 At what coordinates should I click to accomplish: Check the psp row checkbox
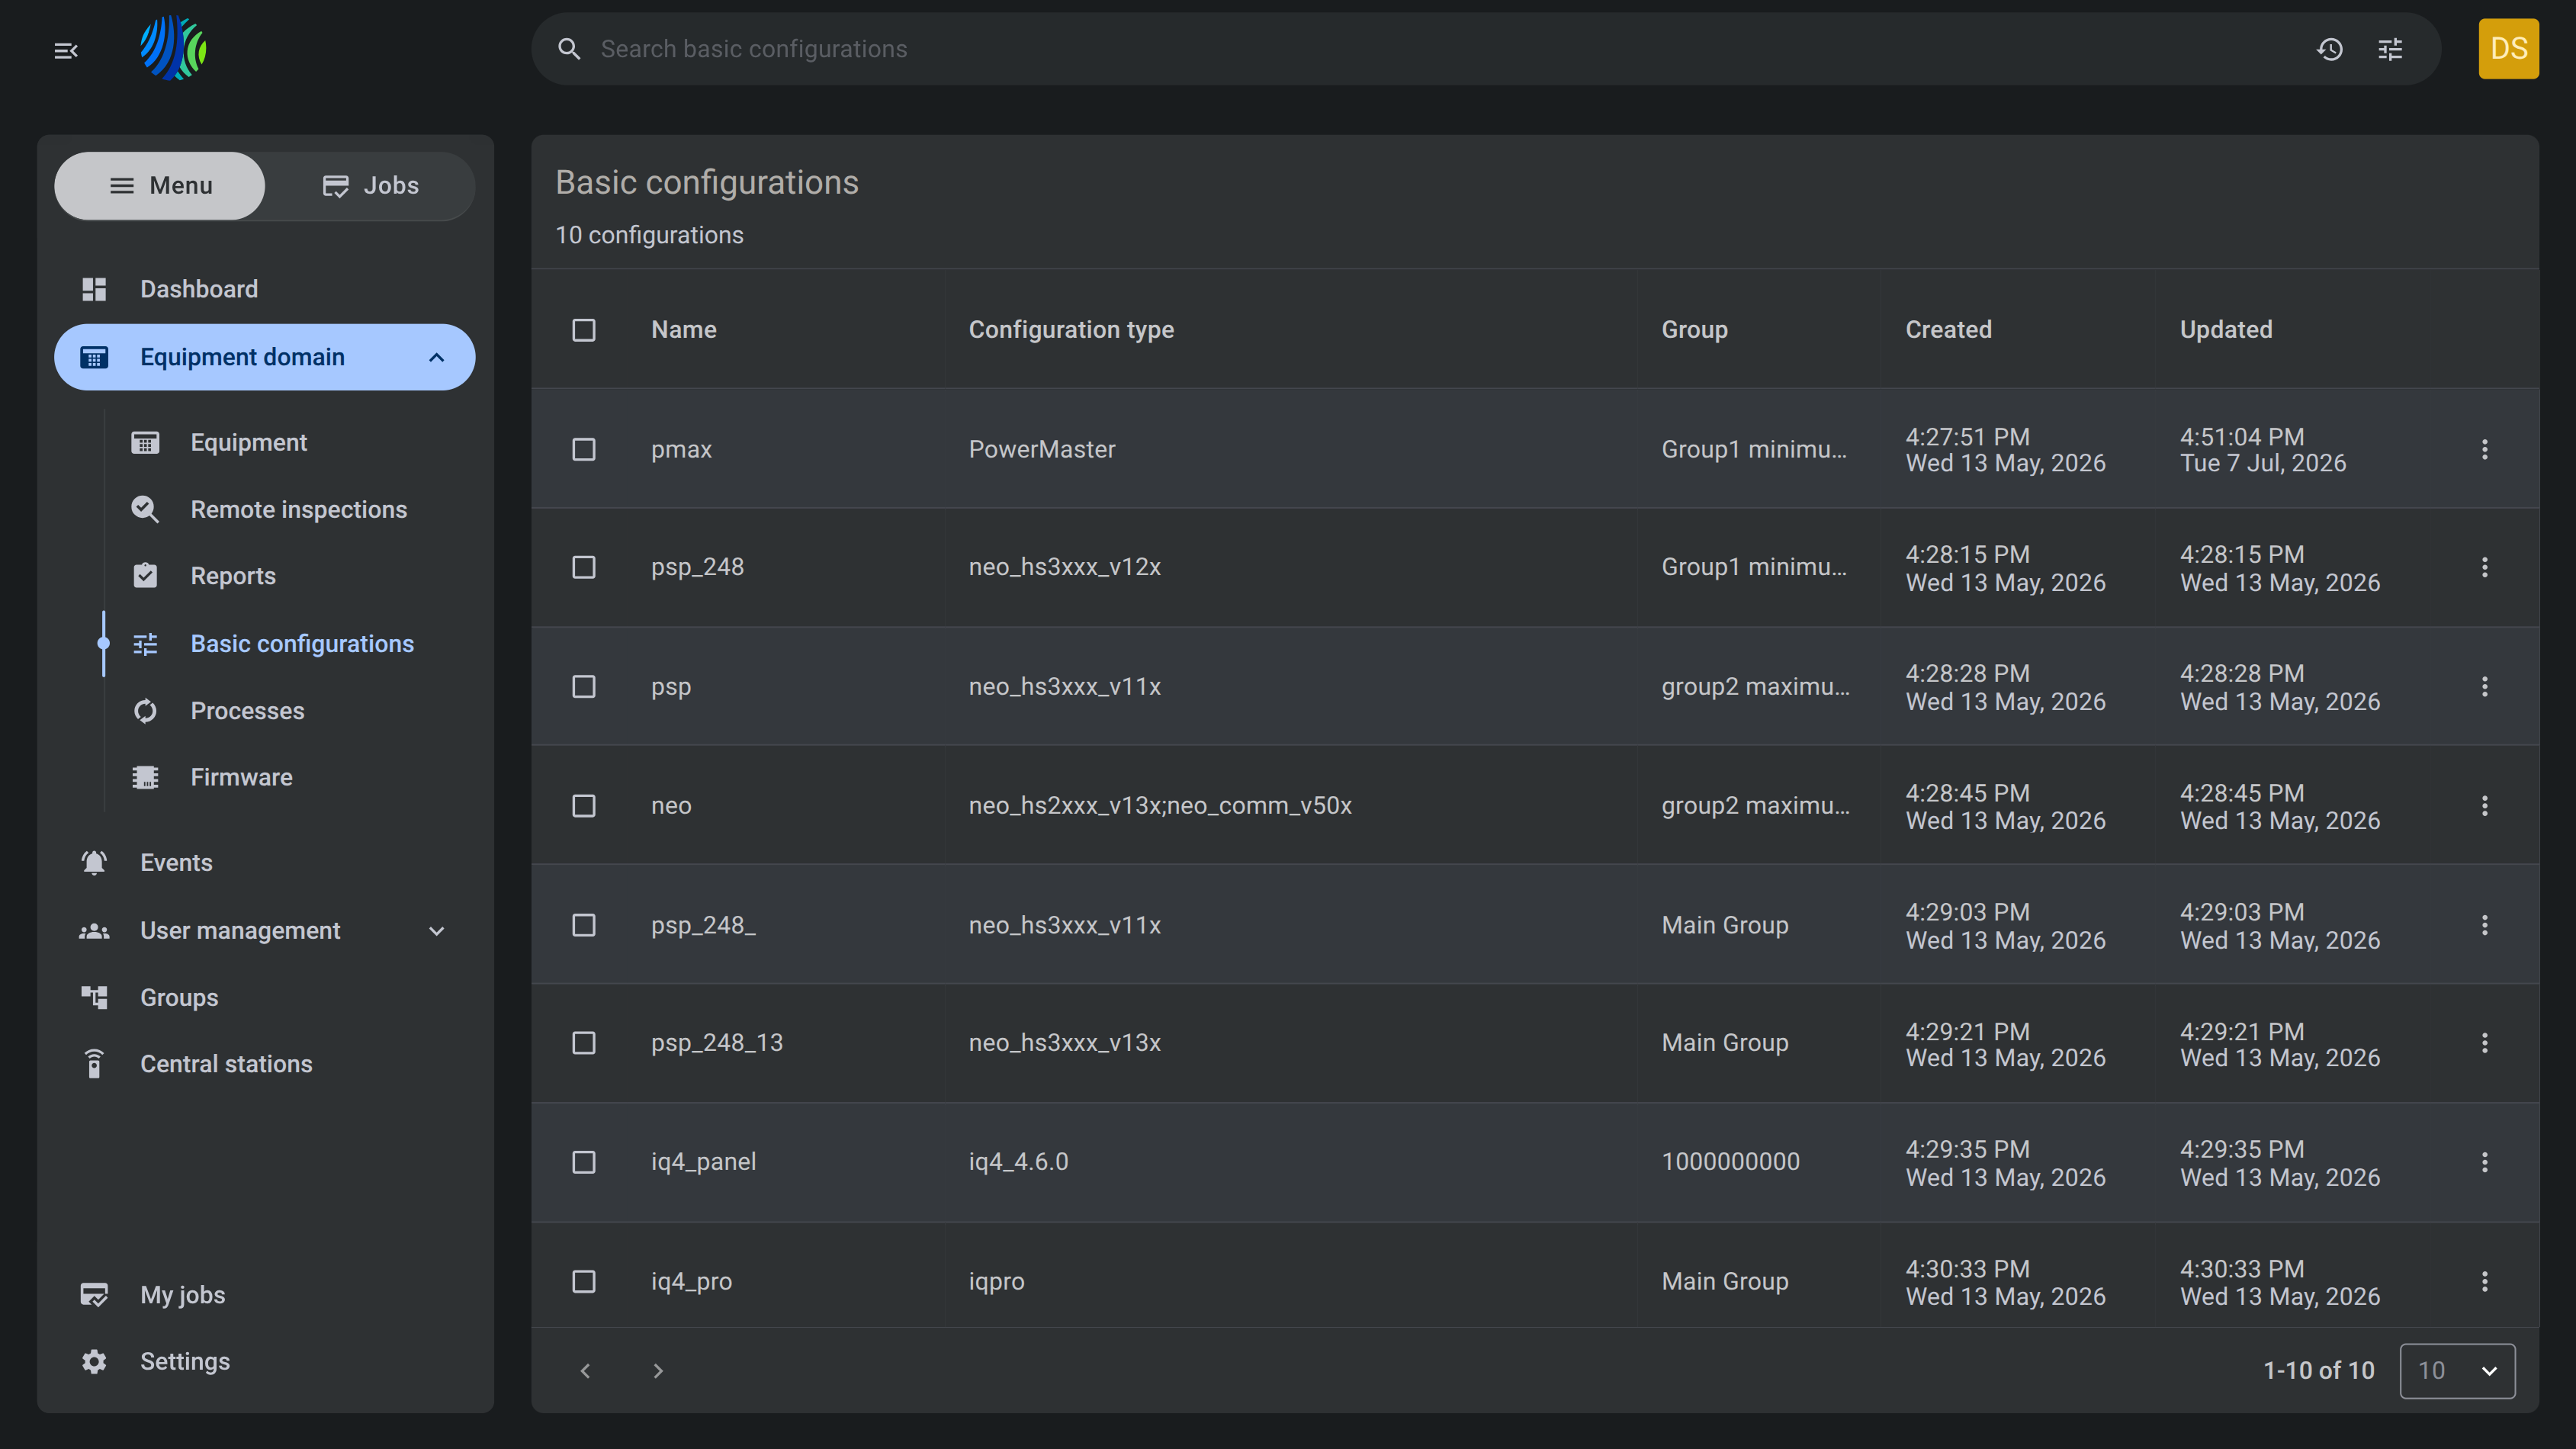click(x=584, y=686)
